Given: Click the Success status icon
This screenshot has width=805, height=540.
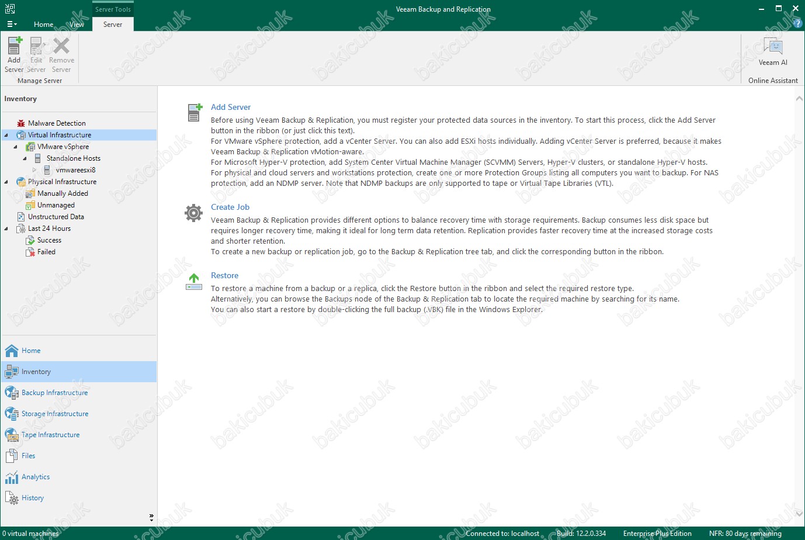Looking at the screenshot, I should (30, 240).
